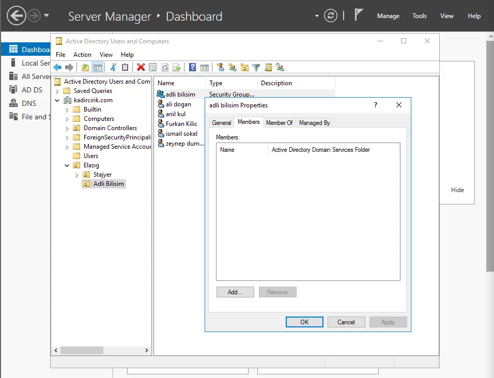
Task: Open Server Manager Manage menu
Action: 388,15
